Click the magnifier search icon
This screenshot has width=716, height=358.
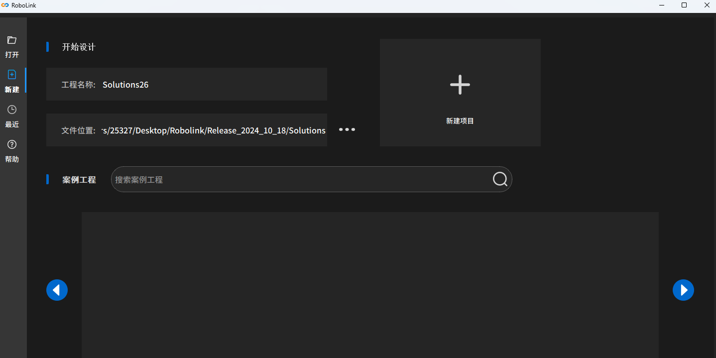click(x=500, y=179)
